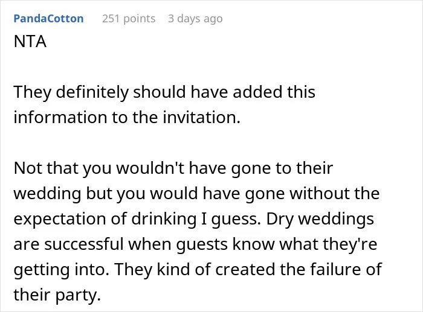The width and height of the screenshot is (423, 312).
Task: Open the "3 days ago" timestamp permalink
Action: [195, 19]
